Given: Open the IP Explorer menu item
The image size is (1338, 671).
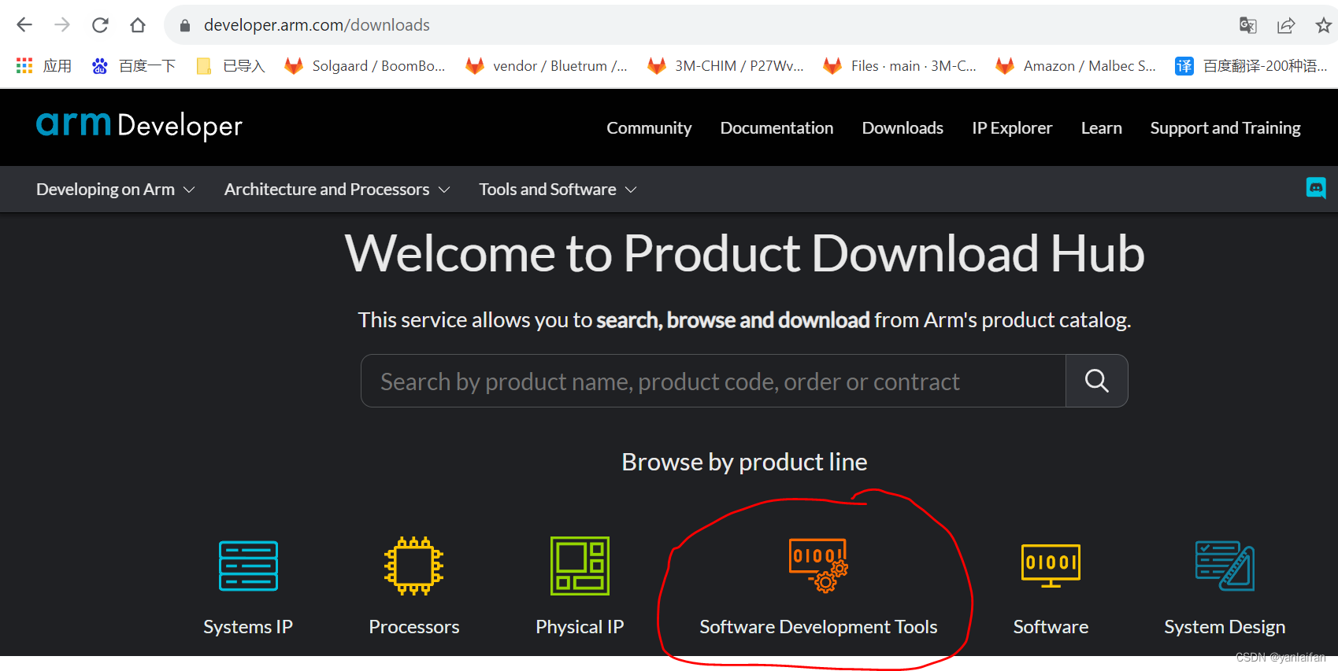Looking at the screenshot, I should (x=1011, y=128).
